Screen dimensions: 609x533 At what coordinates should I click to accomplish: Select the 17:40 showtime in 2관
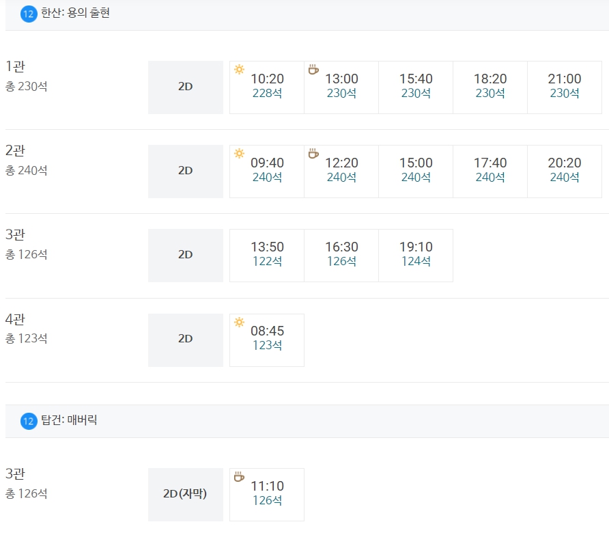[x=490, y=172]
